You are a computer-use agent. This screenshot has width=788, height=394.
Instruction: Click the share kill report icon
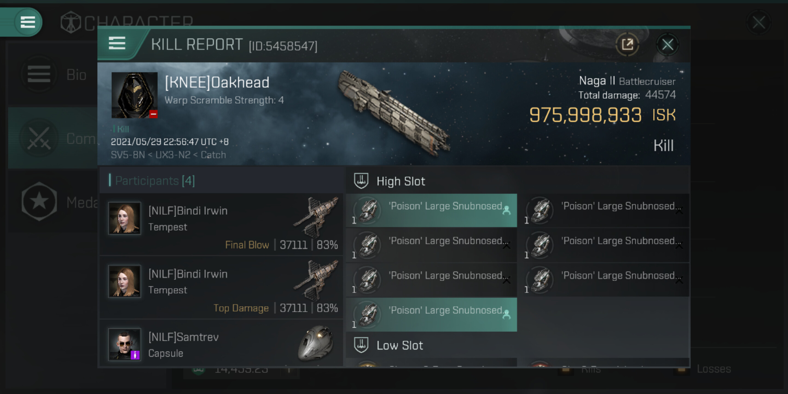pos(627,45)
